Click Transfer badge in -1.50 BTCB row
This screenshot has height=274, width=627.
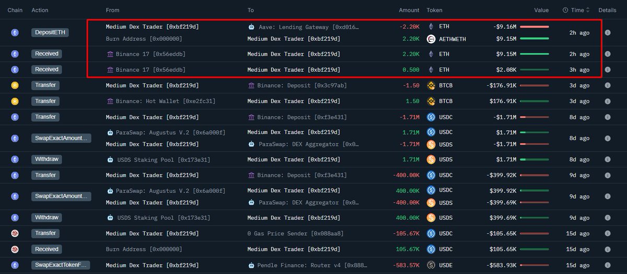(x=45, y=85)
